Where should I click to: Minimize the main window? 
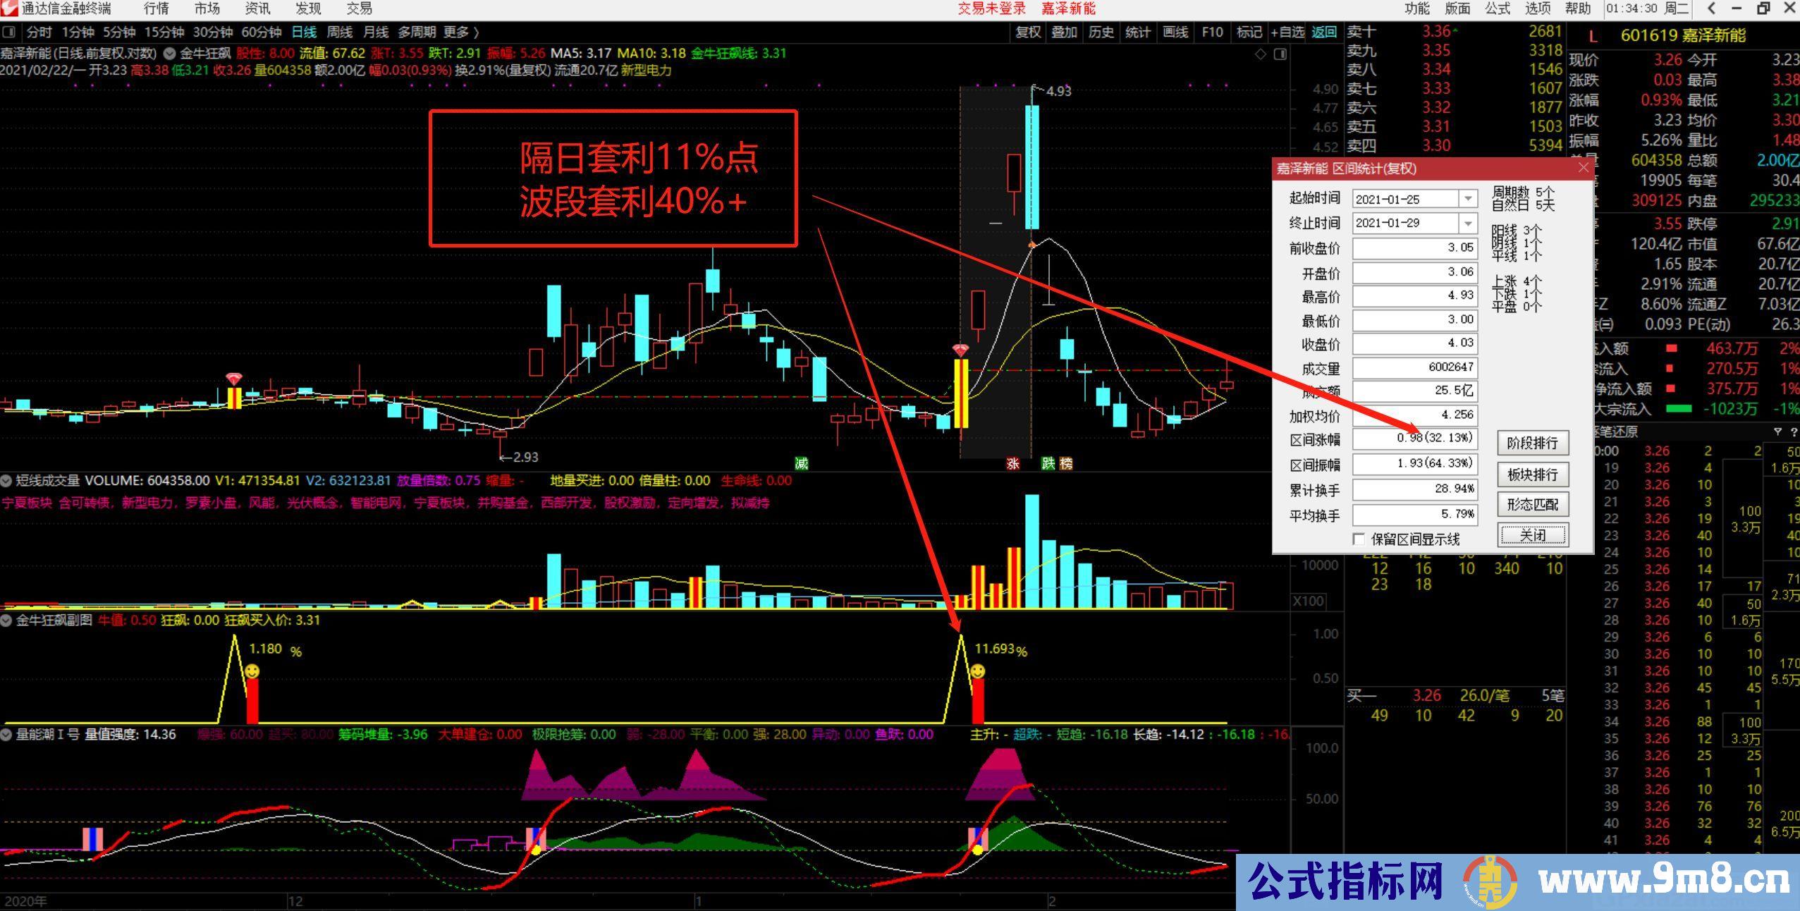[1735, 8]
